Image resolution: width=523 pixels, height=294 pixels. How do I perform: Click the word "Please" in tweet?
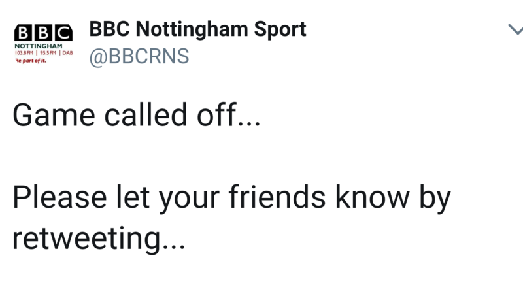(59, 197)
